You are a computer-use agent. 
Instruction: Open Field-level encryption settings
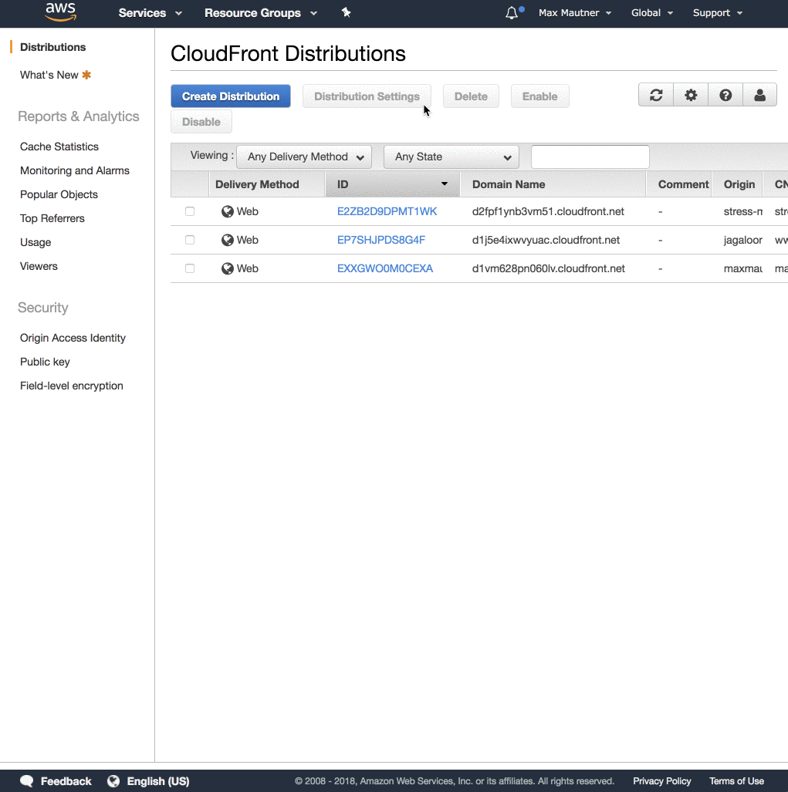pos(71,386)
